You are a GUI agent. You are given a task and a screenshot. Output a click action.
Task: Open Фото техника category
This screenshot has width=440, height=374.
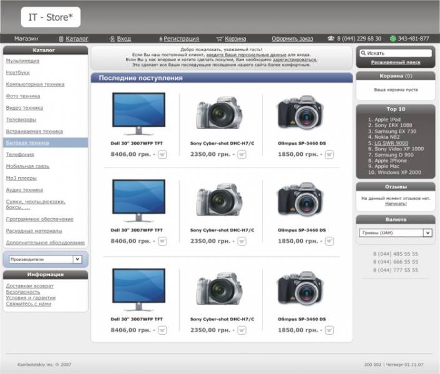23,96
